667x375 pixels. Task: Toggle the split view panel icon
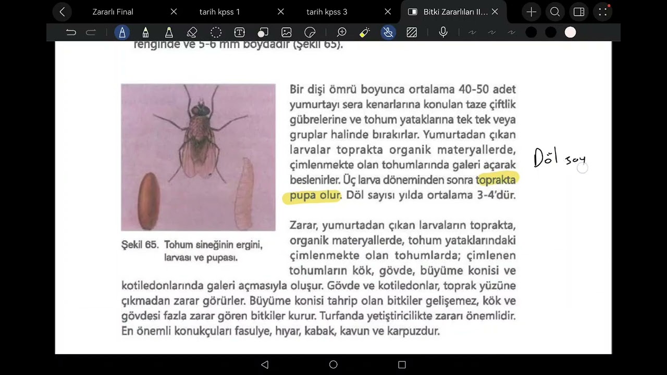click(x=579, y=12)
